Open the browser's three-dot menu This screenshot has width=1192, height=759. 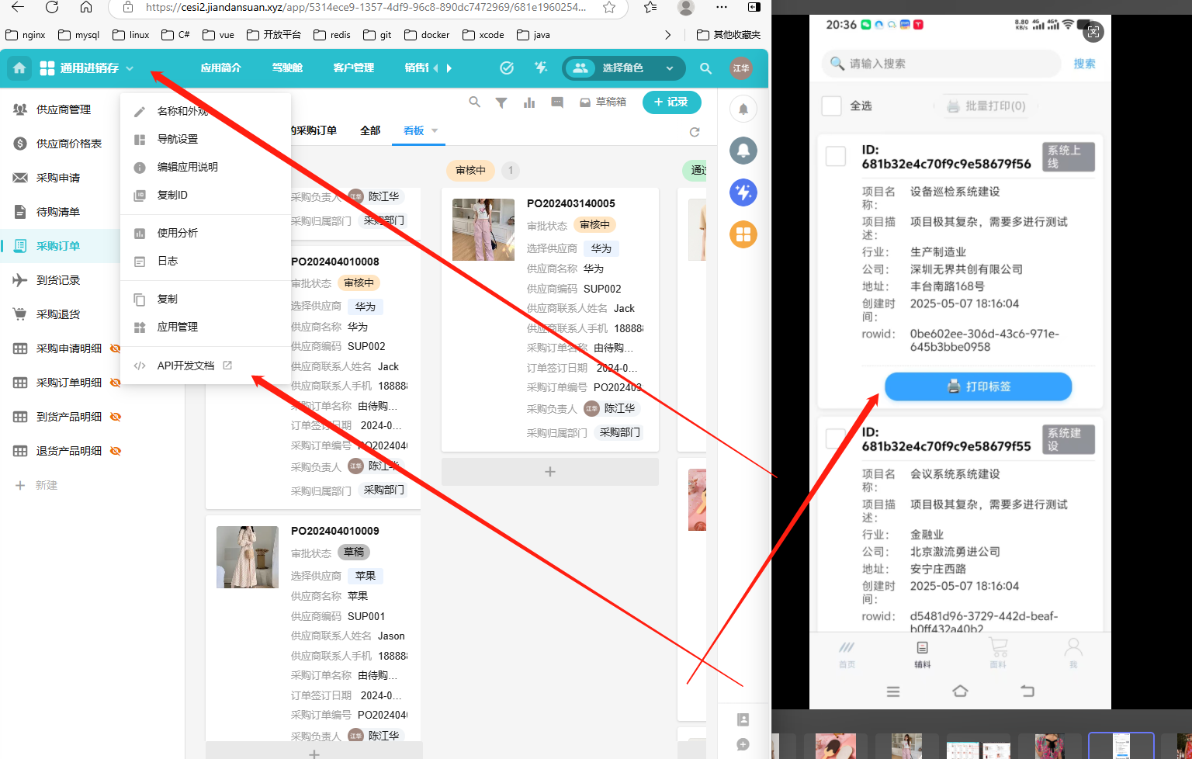722,7
